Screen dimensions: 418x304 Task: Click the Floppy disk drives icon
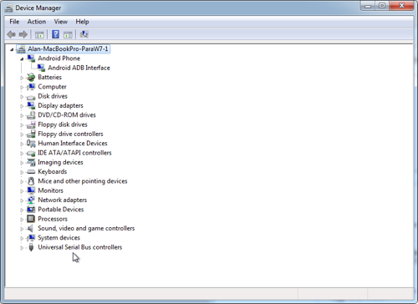31,124
